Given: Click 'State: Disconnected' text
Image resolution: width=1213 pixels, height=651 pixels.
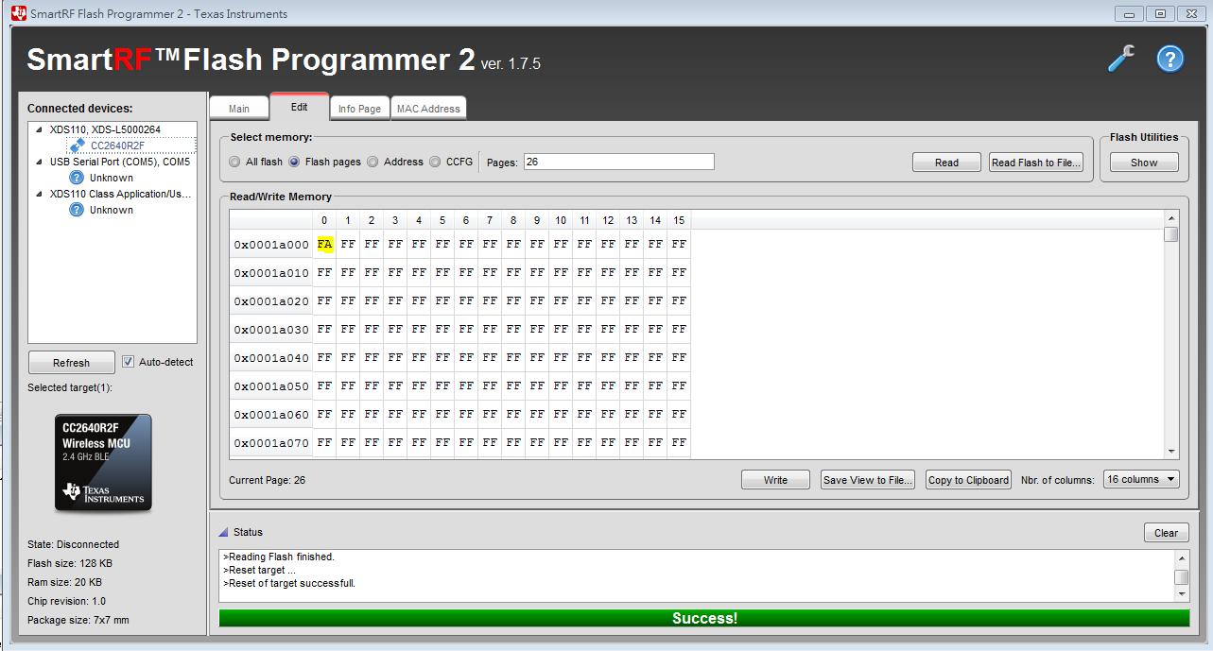Looking at the screenshot, I should click(74, 544).
